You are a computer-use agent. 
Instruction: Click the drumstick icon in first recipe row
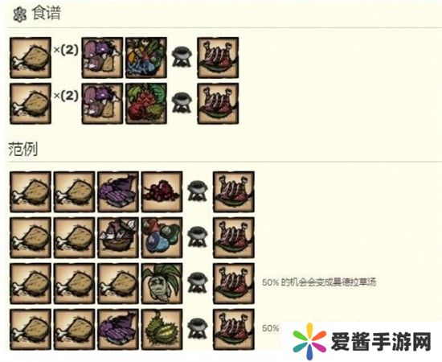(31, 58)
